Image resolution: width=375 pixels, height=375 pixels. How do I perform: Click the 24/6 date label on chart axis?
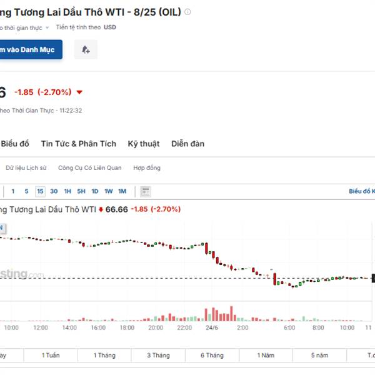[212, 327]
